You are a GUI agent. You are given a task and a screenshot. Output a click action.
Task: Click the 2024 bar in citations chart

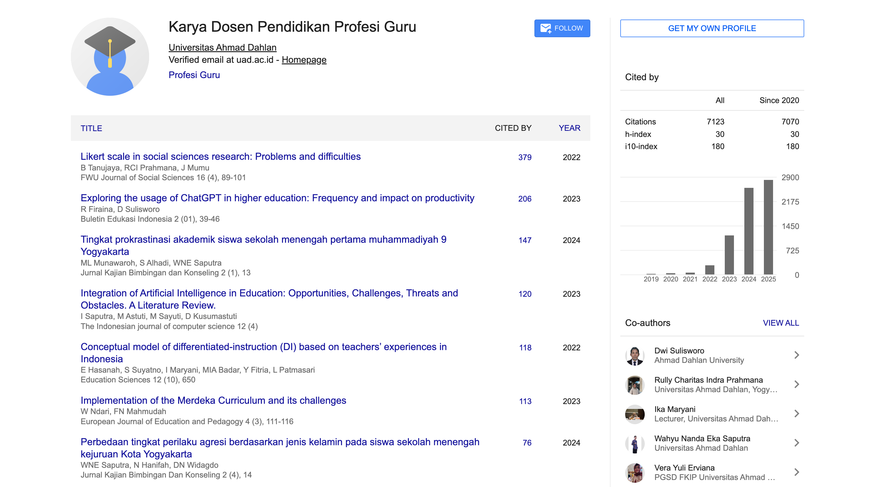point(749,231)
